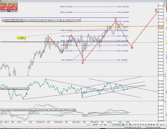Click the calendar date range icon
Image resolution: width=167 pixels, height=129 pixels.
[130, 125]
